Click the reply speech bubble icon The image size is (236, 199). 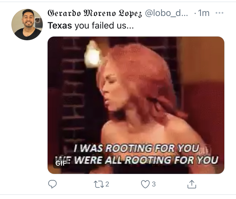click(52, 184)
